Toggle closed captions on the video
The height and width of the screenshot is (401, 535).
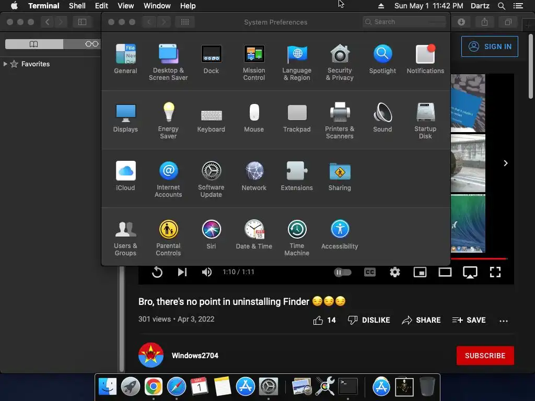click(370, 272)
